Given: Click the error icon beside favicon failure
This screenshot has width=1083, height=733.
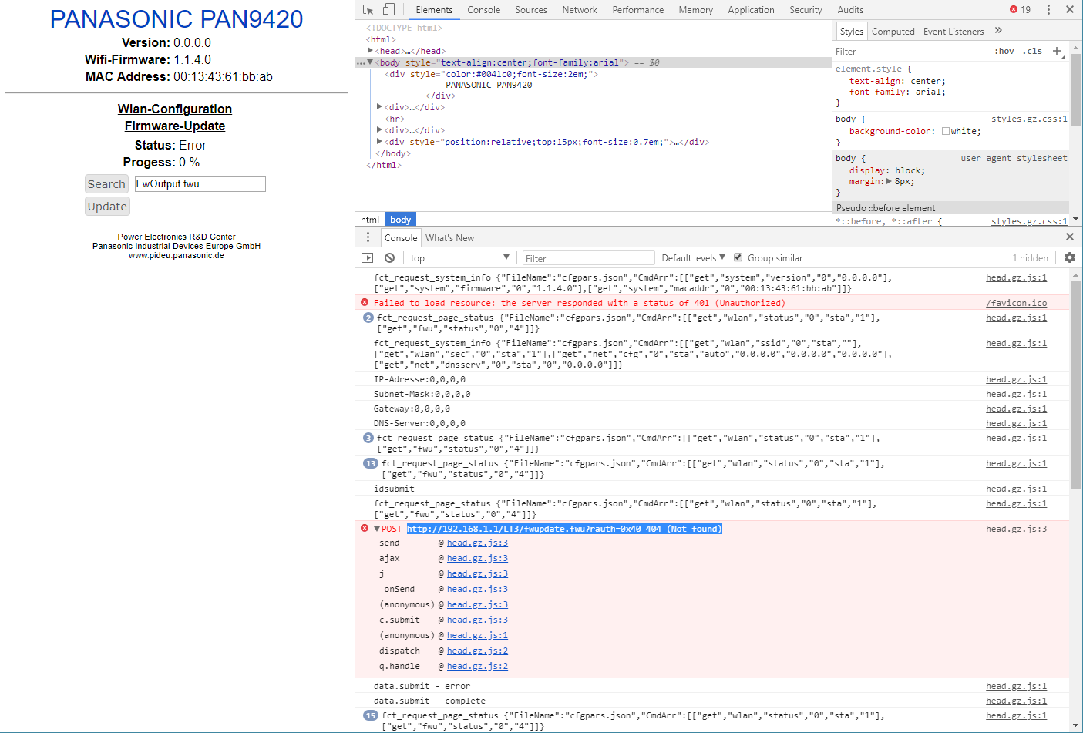Looking at the screenshot, I should [365, 302].
